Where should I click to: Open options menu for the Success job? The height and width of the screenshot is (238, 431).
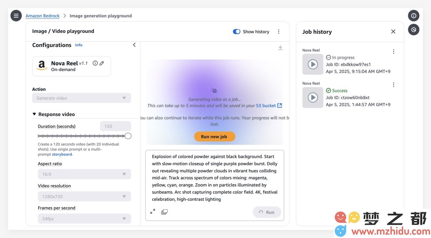click(x=393, y=85)
